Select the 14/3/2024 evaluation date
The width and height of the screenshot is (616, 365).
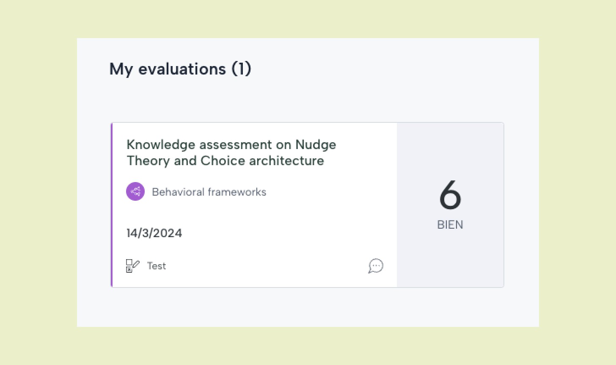[x=154, y=233]
